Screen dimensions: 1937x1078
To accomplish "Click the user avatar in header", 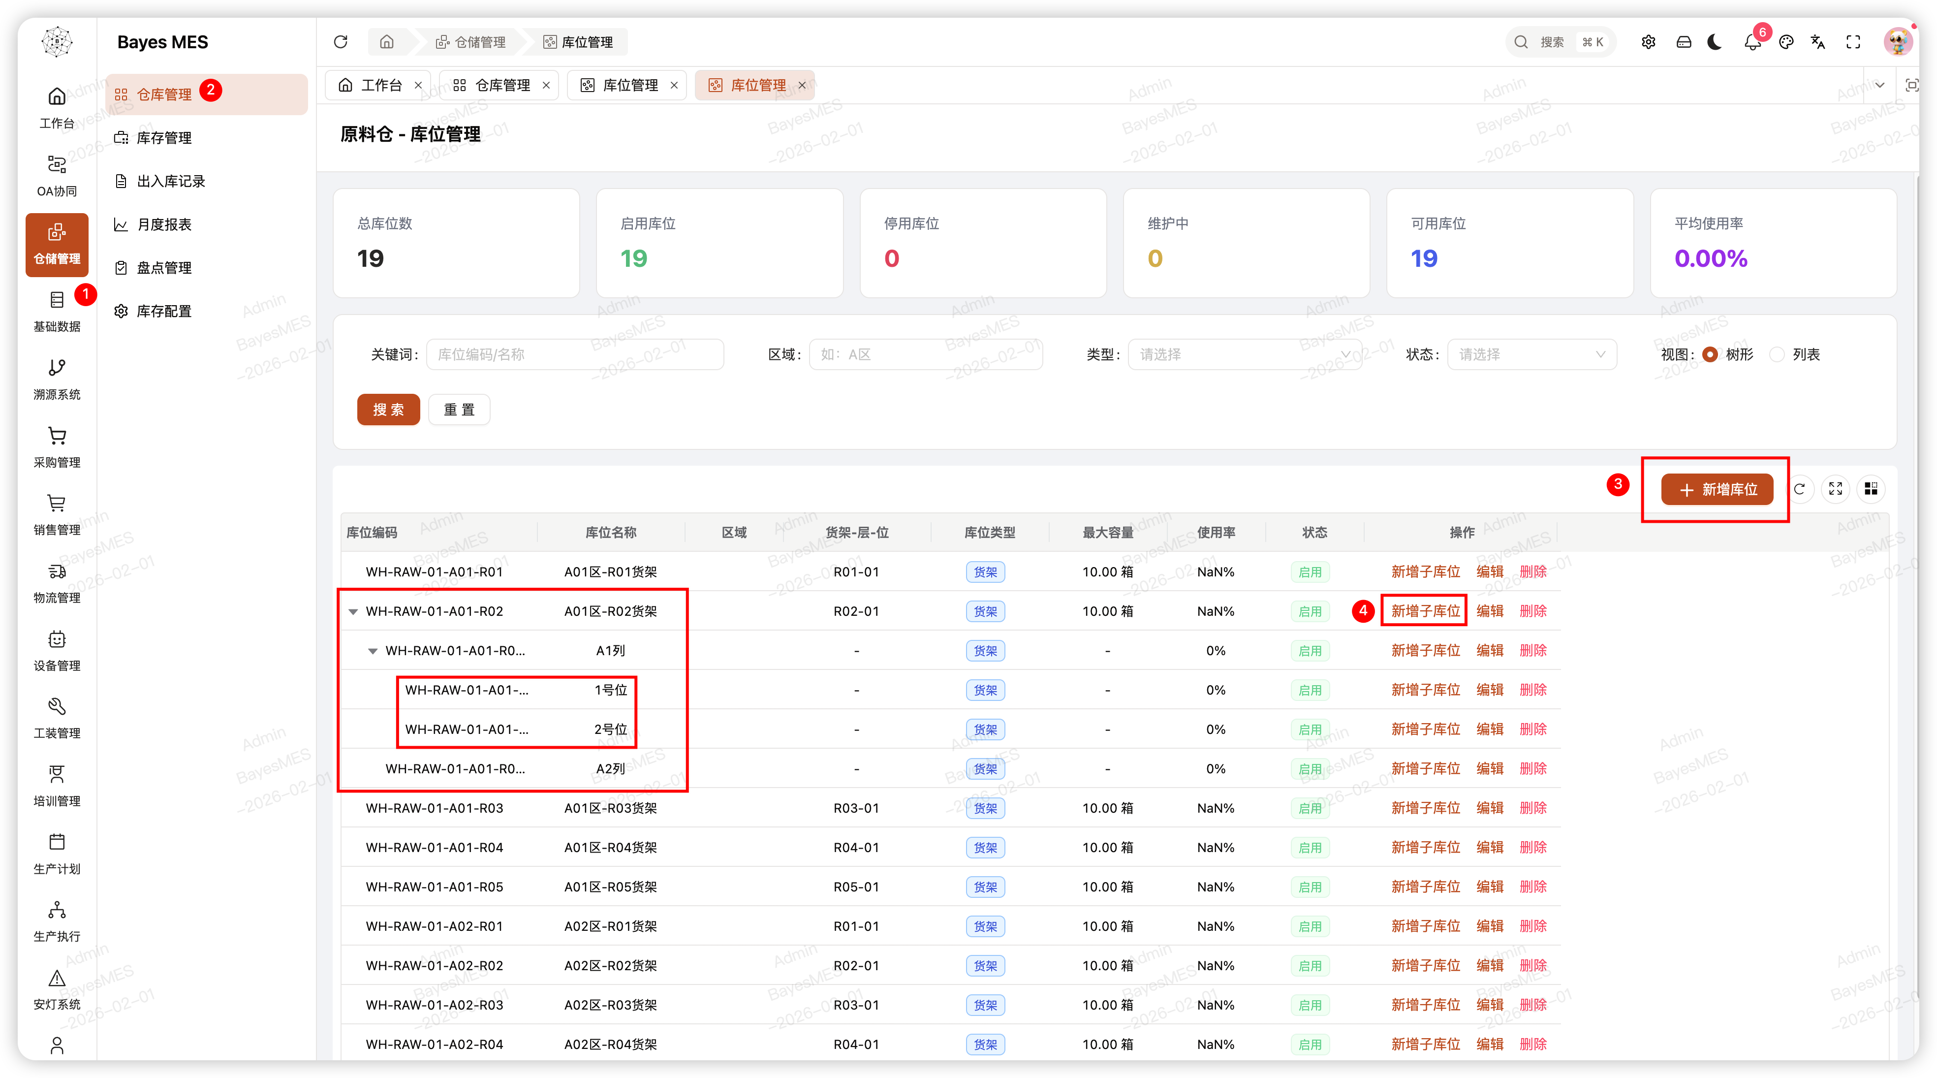I will pyautogui.click(x=1897, y=42).
